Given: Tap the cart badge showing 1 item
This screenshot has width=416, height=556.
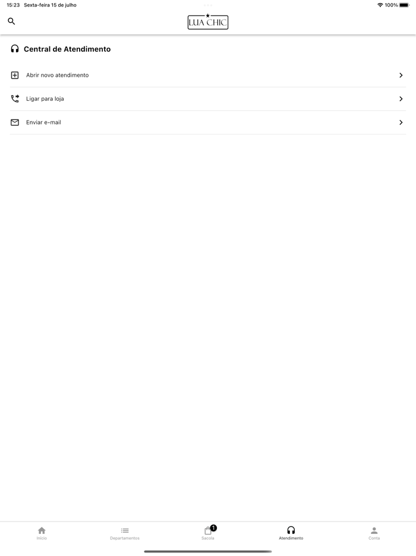Looking at the screenshot, I should pyautogui.click(x=213, y=527).
